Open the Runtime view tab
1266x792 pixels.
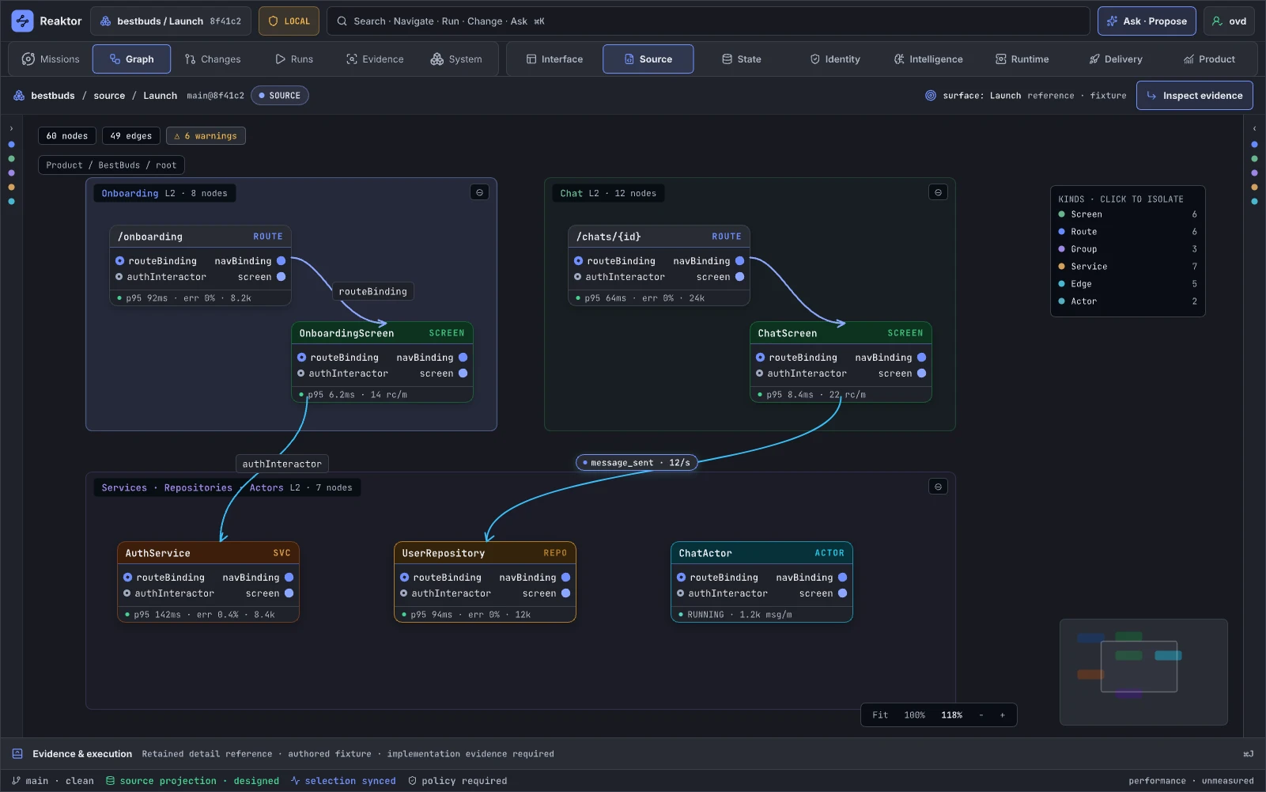tap(1022, 59)
